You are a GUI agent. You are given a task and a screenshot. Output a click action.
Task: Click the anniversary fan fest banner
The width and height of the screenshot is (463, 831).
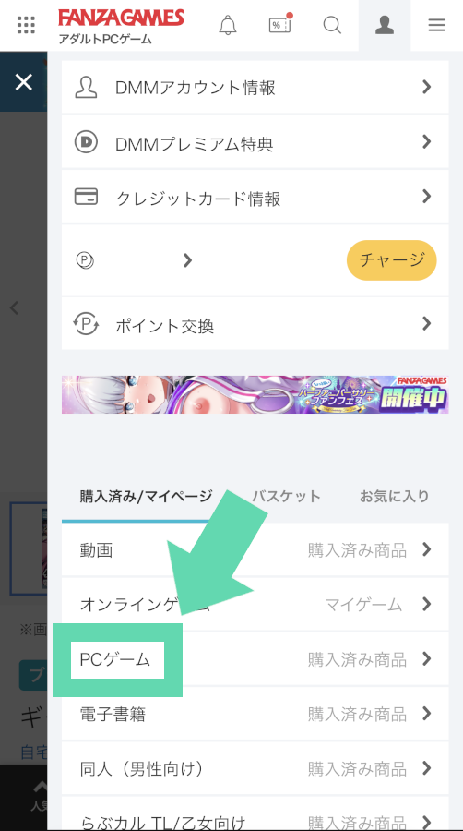tap(255, 394)
